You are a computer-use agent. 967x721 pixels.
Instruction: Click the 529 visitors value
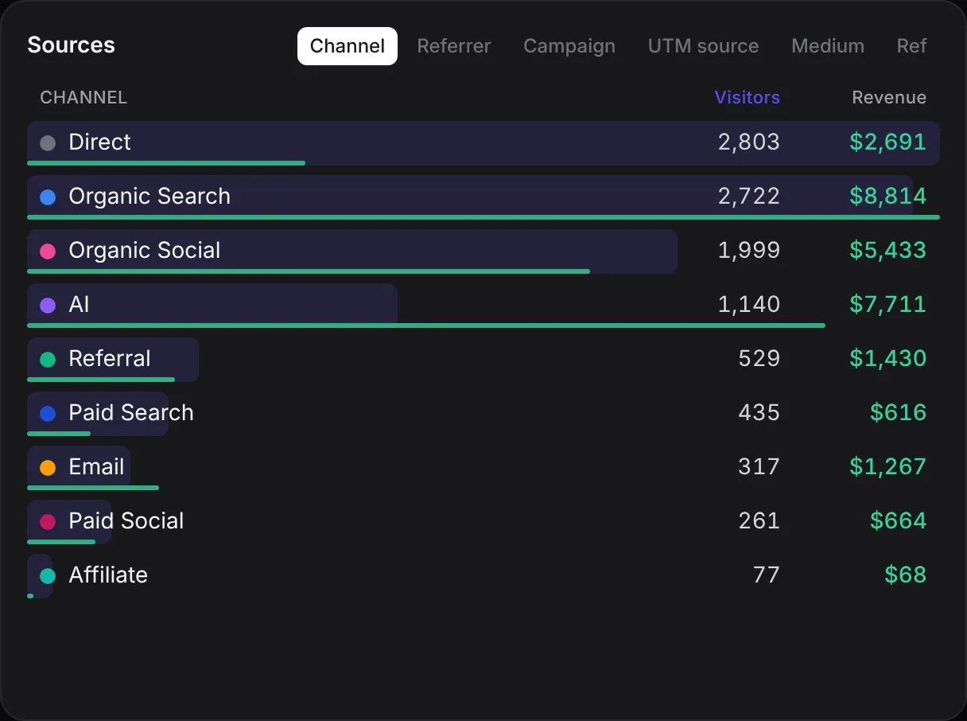[x=759, y=359]
